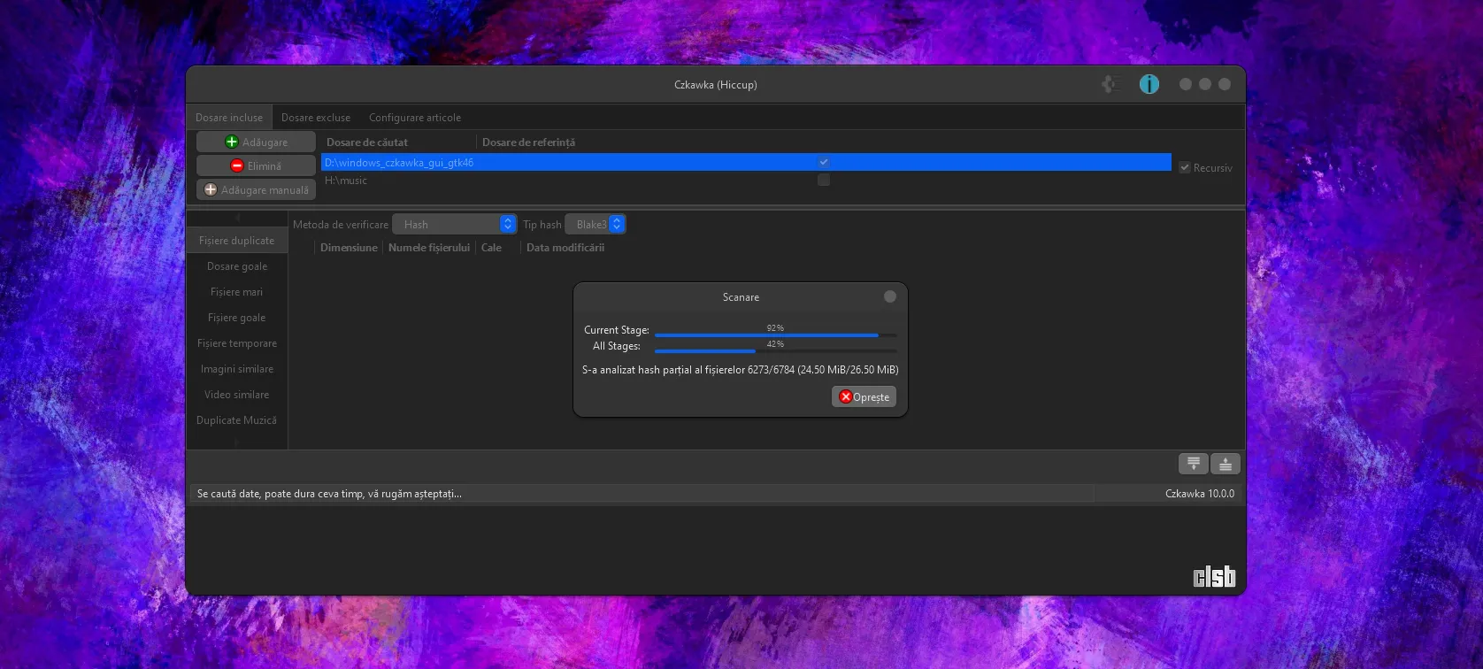1483x669 pixels.
Task: Click the Tip hash label
Action: click(x=542, y=225)
